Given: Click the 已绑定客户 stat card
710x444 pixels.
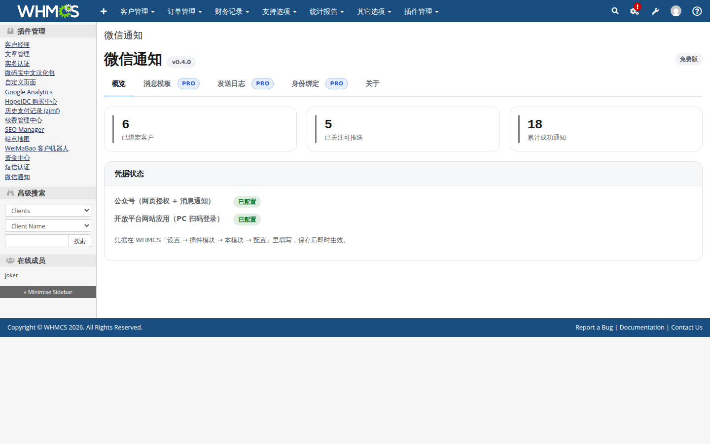Looking at the screenshot, I should [200, 129].
